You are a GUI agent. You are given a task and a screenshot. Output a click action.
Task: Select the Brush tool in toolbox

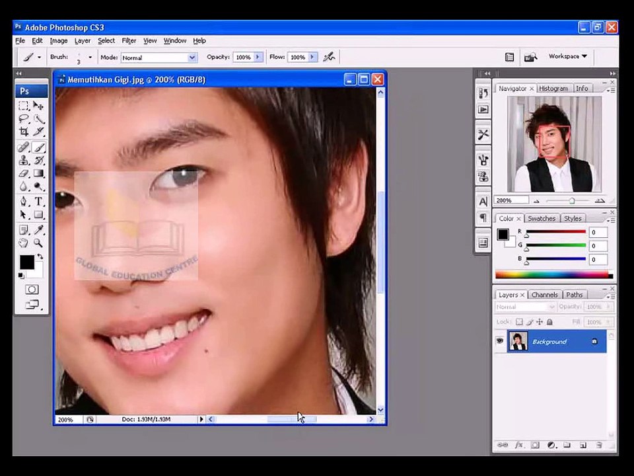[38, 147]
